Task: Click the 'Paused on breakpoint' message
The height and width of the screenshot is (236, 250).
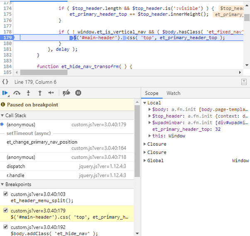Action: [x=32, y=105]
